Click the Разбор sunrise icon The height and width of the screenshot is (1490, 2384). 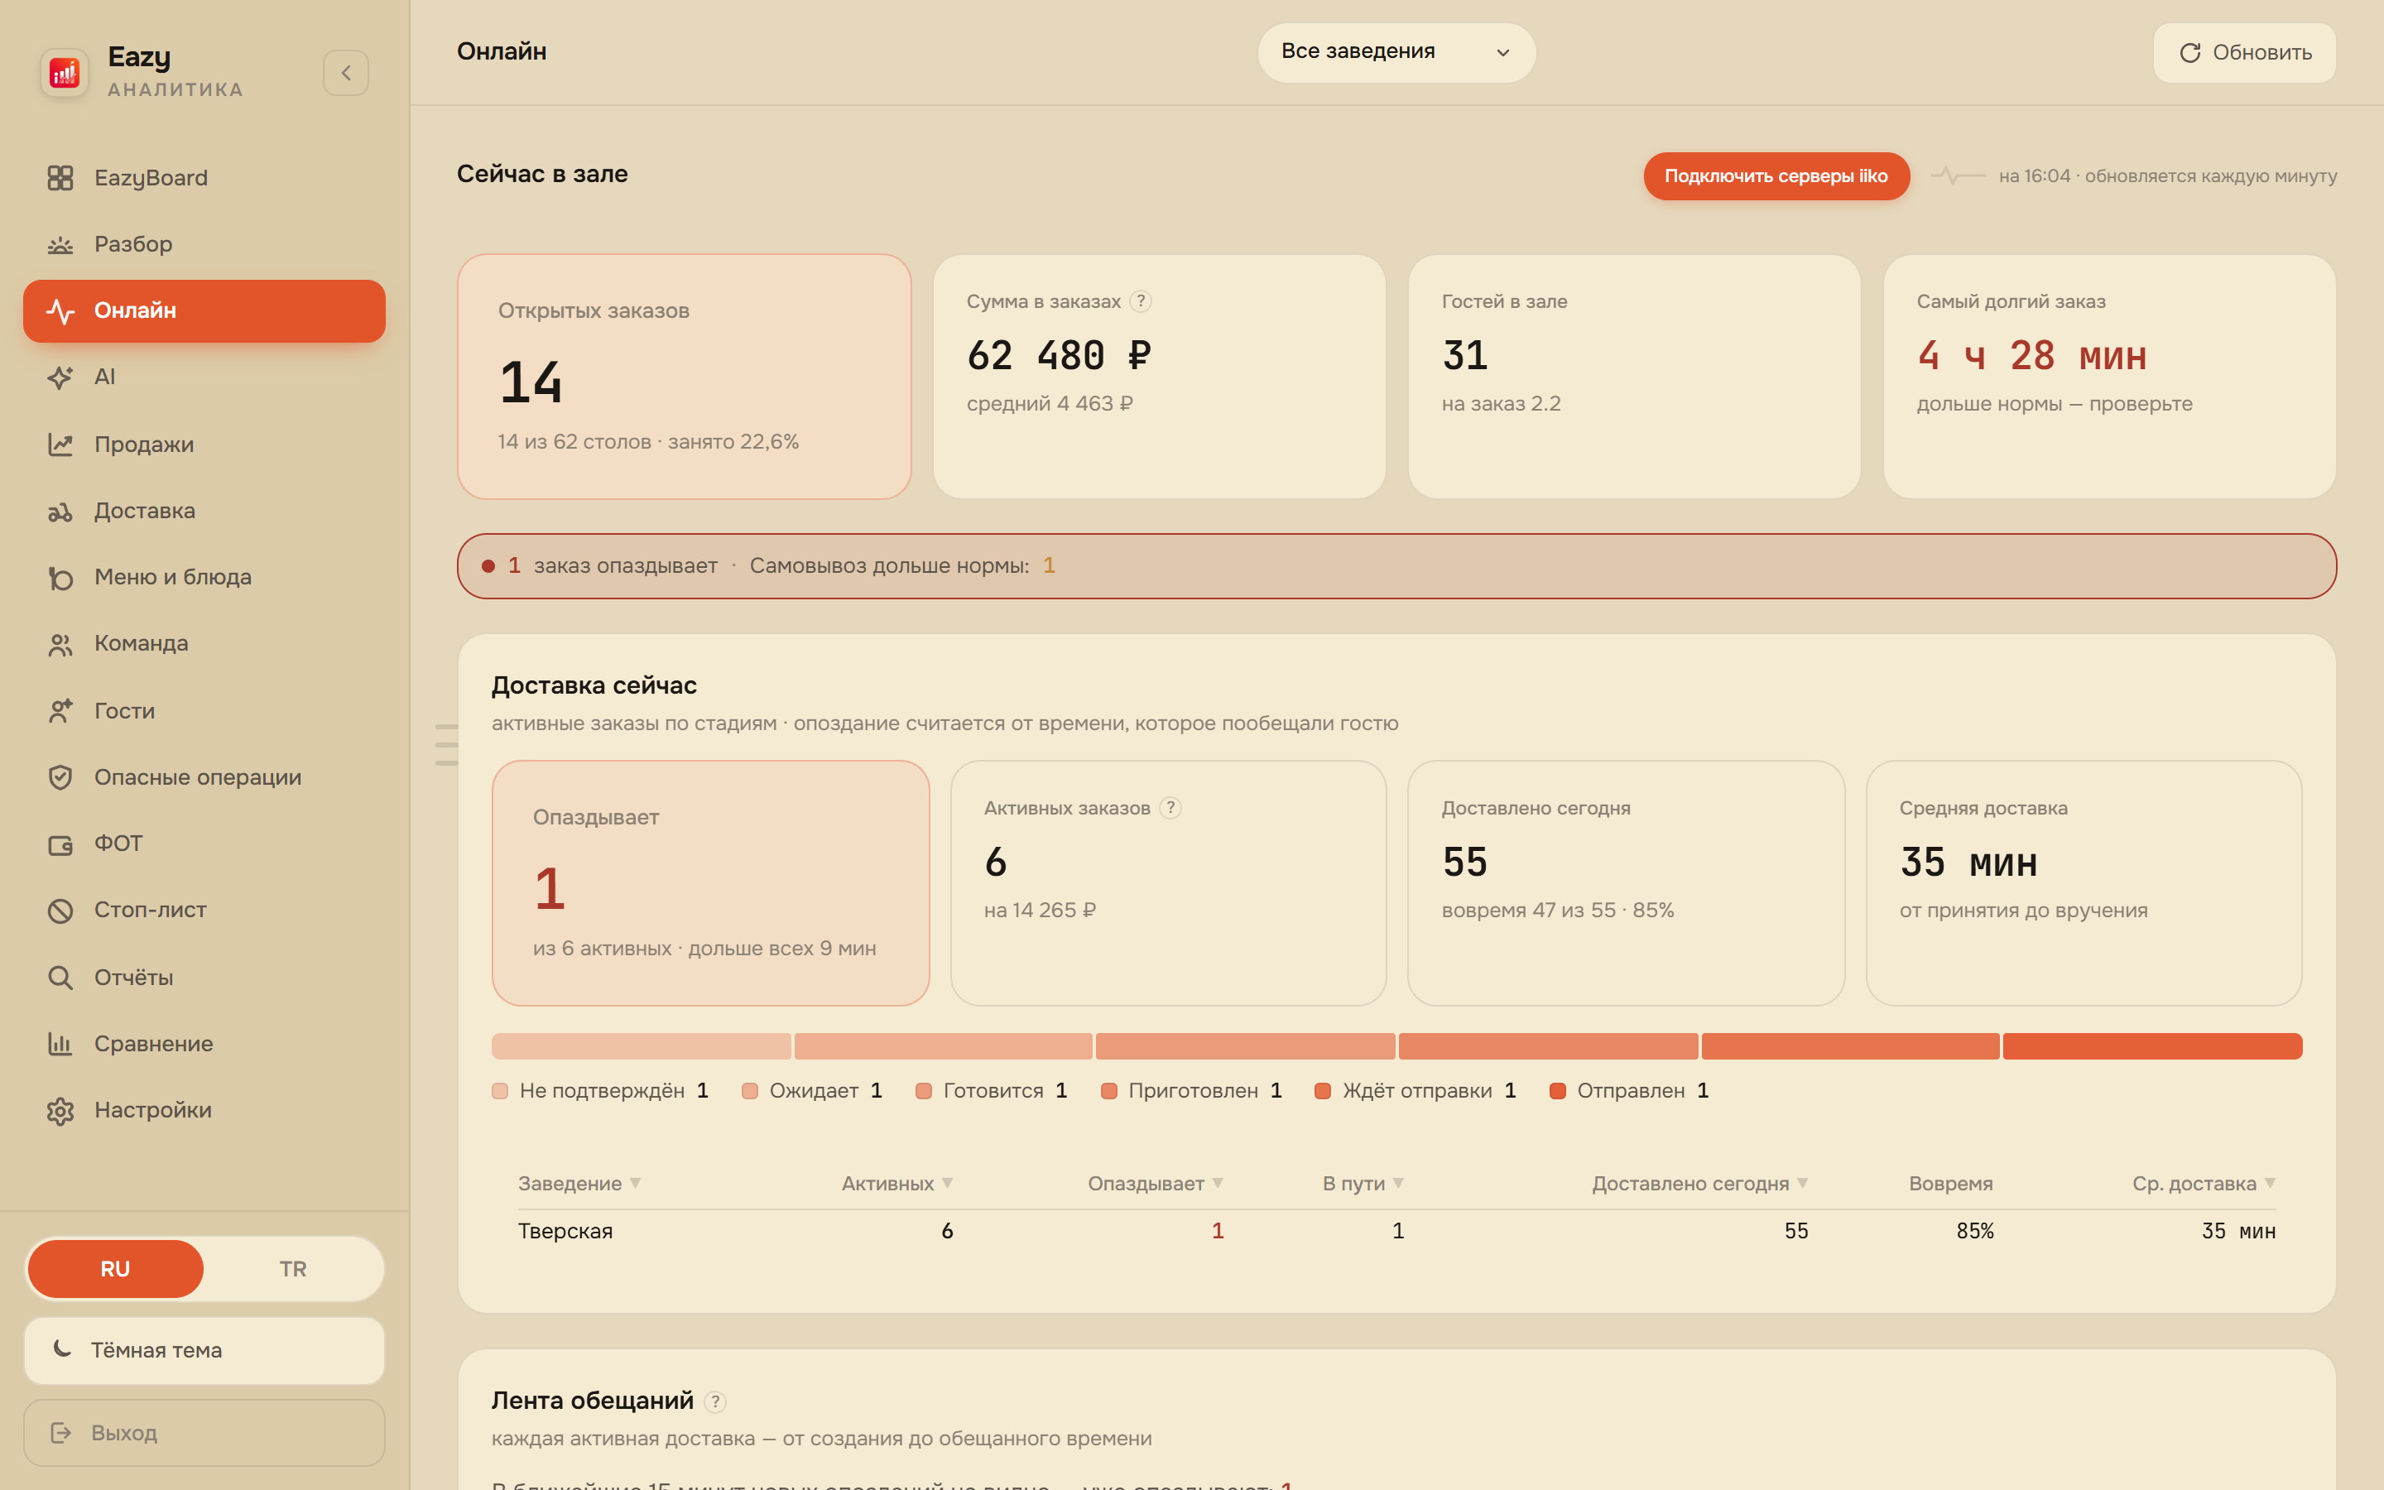(60, 244)
